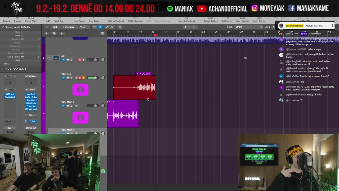The image size is (339, 191).
Task: Open the soothe2 plugin slot
Action: tap(31, 94)
